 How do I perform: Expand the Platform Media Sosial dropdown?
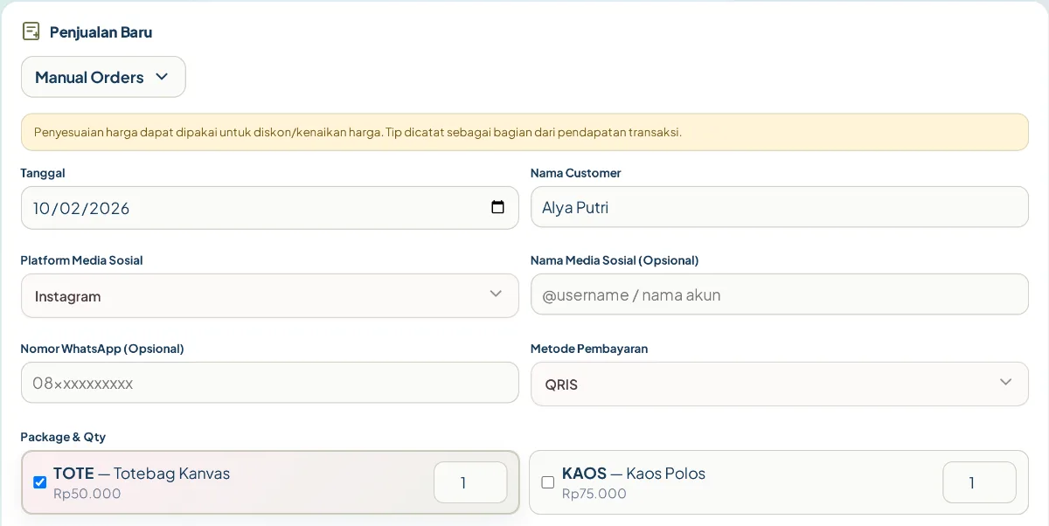coord(269,295)
